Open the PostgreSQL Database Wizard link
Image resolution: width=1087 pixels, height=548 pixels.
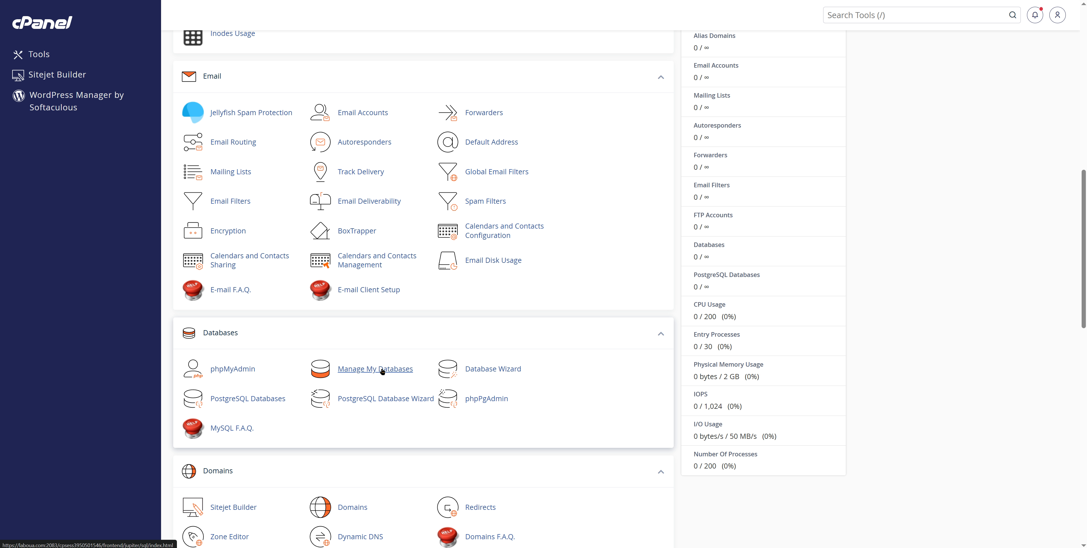(386, 399)
